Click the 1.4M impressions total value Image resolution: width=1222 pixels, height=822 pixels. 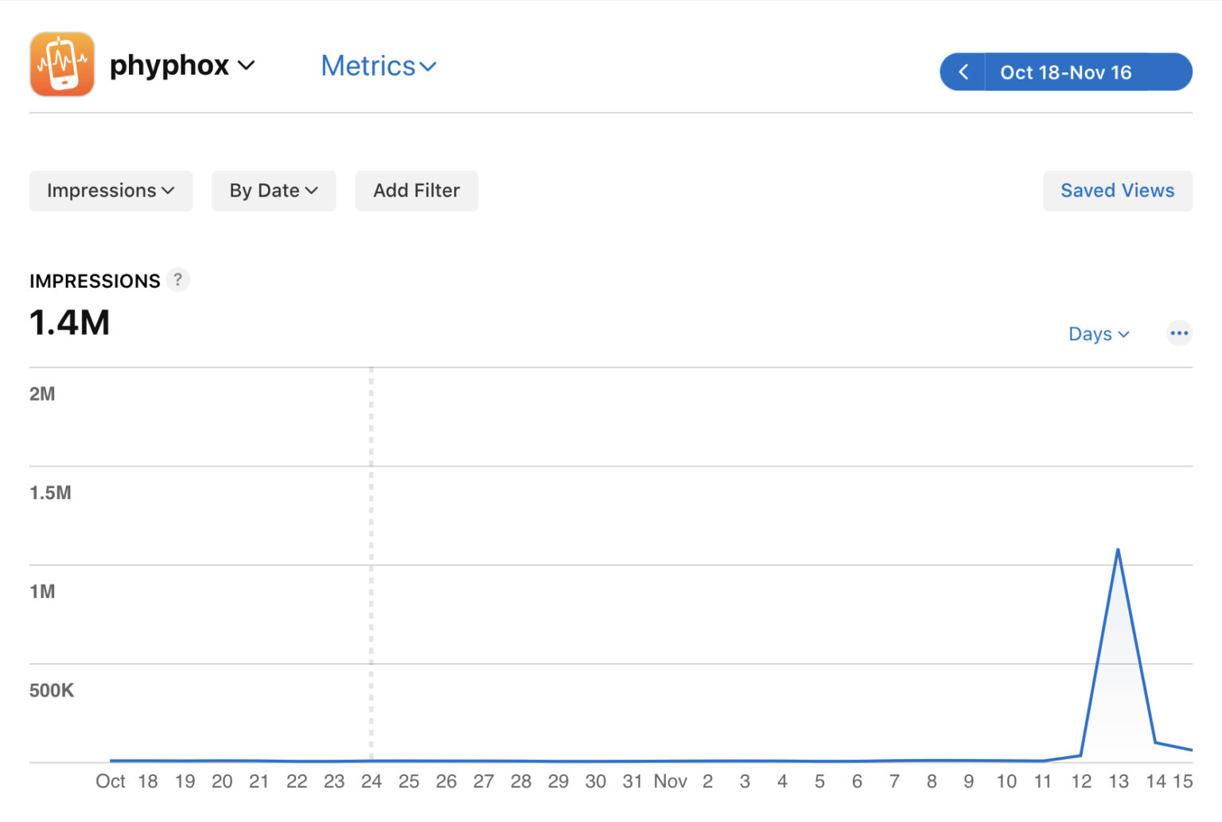(x=70, y=323)
